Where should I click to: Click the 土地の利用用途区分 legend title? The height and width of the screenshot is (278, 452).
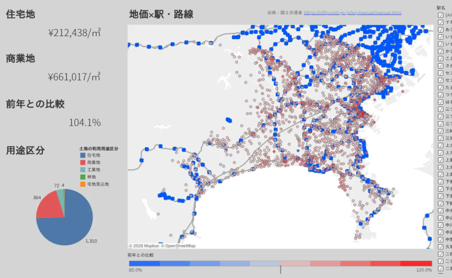point(99,149)
